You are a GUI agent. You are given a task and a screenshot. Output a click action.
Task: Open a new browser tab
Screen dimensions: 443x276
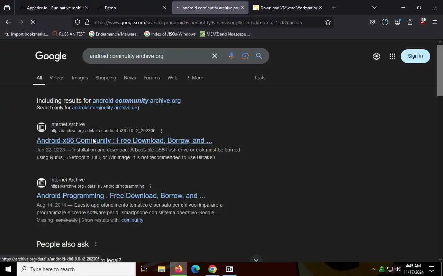[x=334, y=8]
